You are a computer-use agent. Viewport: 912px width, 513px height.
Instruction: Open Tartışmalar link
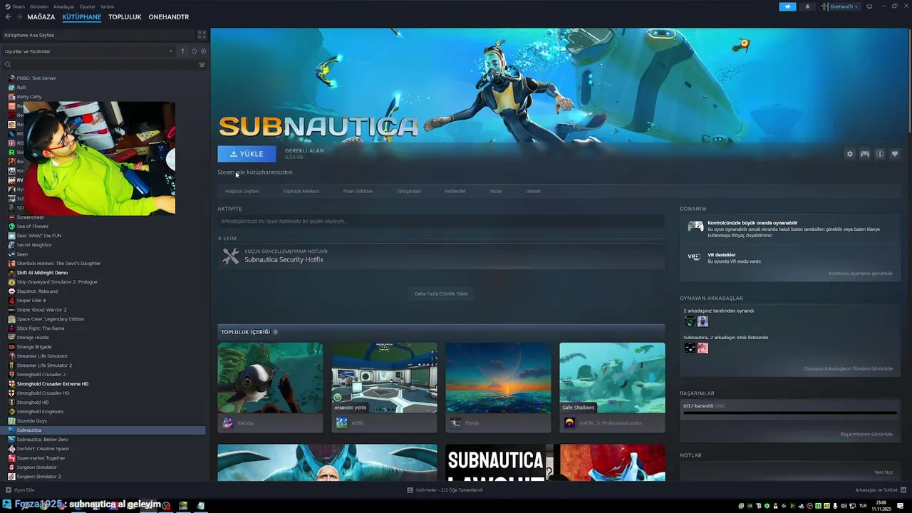click(x=408, y=191)
